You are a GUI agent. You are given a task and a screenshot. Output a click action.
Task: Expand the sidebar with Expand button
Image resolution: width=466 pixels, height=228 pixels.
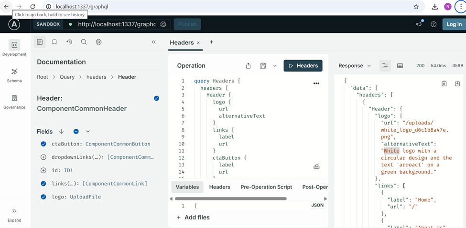coord(14,215)
